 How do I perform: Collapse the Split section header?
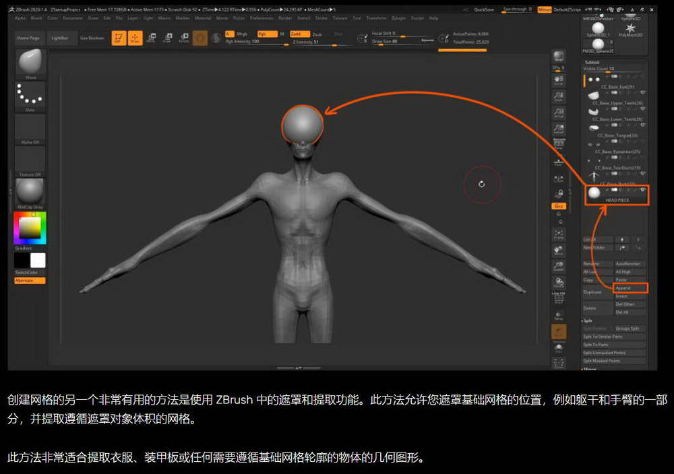pos(588,320)
